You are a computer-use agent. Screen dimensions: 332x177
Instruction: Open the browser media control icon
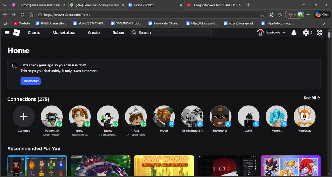pos(271,15)
